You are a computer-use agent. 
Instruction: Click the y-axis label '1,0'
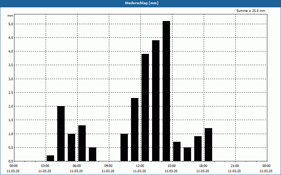(11, 134)
